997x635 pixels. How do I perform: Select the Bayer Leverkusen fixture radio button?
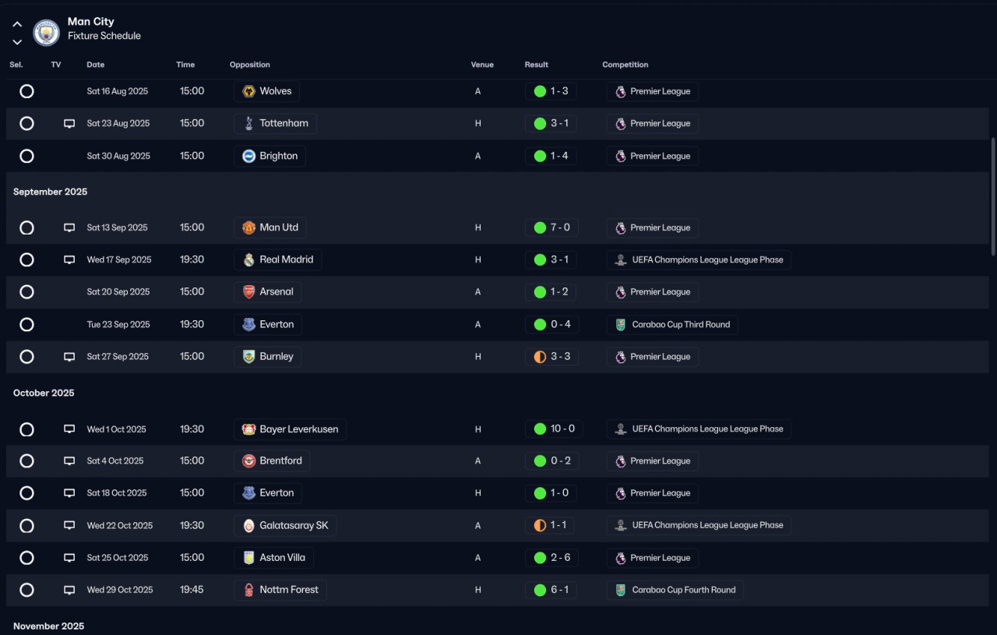pyautogui.click(x=26, y=429)
